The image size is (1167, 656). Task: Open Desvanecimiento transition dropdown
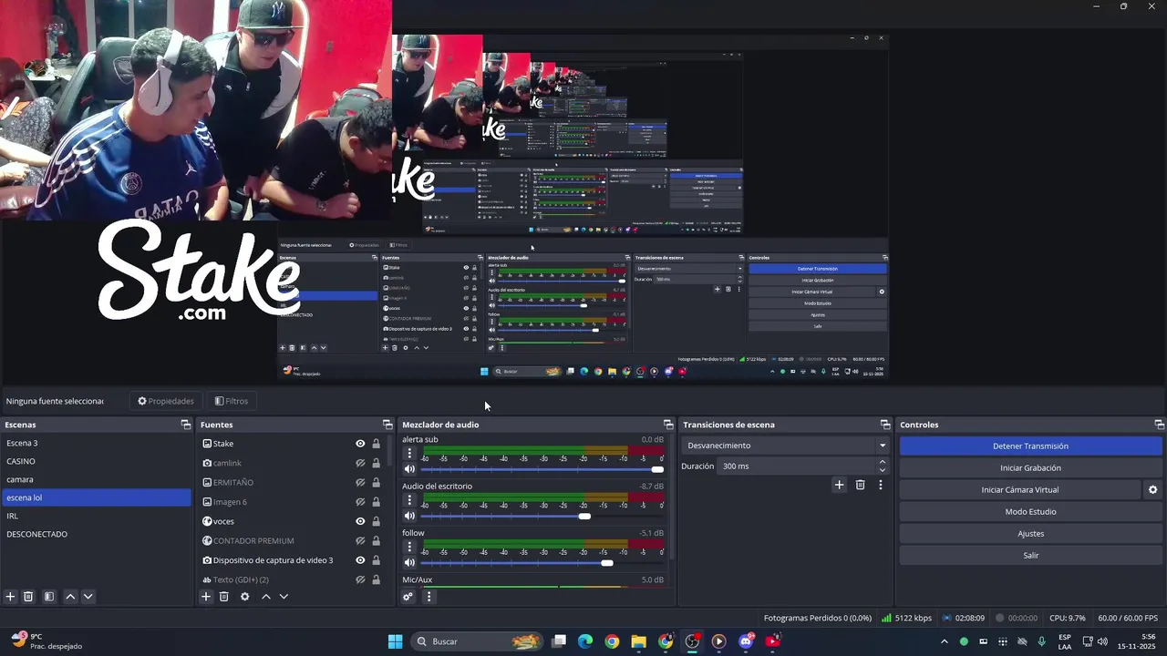point(785,446)
